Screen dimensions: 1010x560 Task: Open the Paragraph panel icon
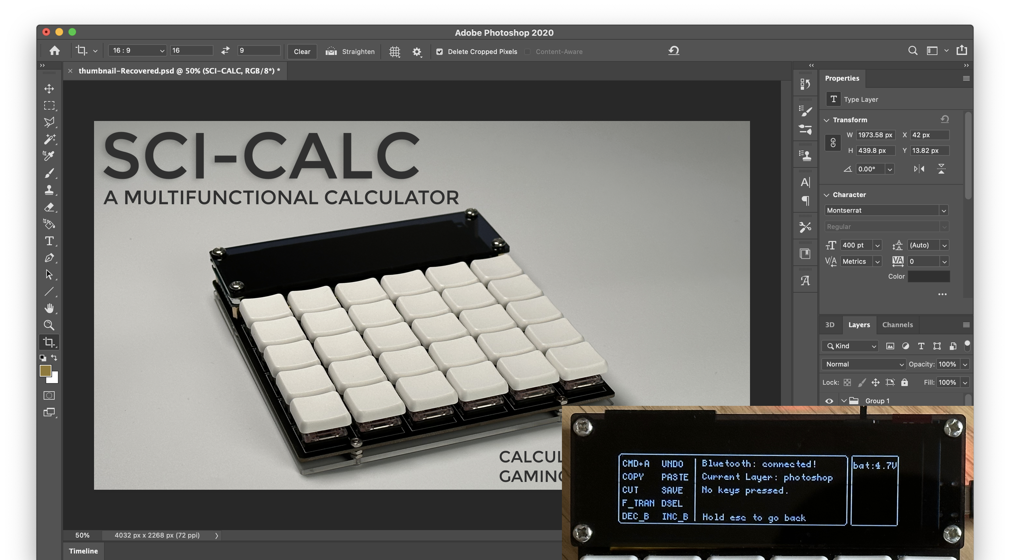805,201
